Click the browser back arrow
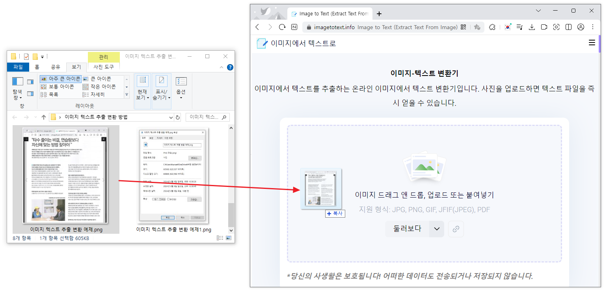This screenshot has width=605, height=292. tap(257, 27)
